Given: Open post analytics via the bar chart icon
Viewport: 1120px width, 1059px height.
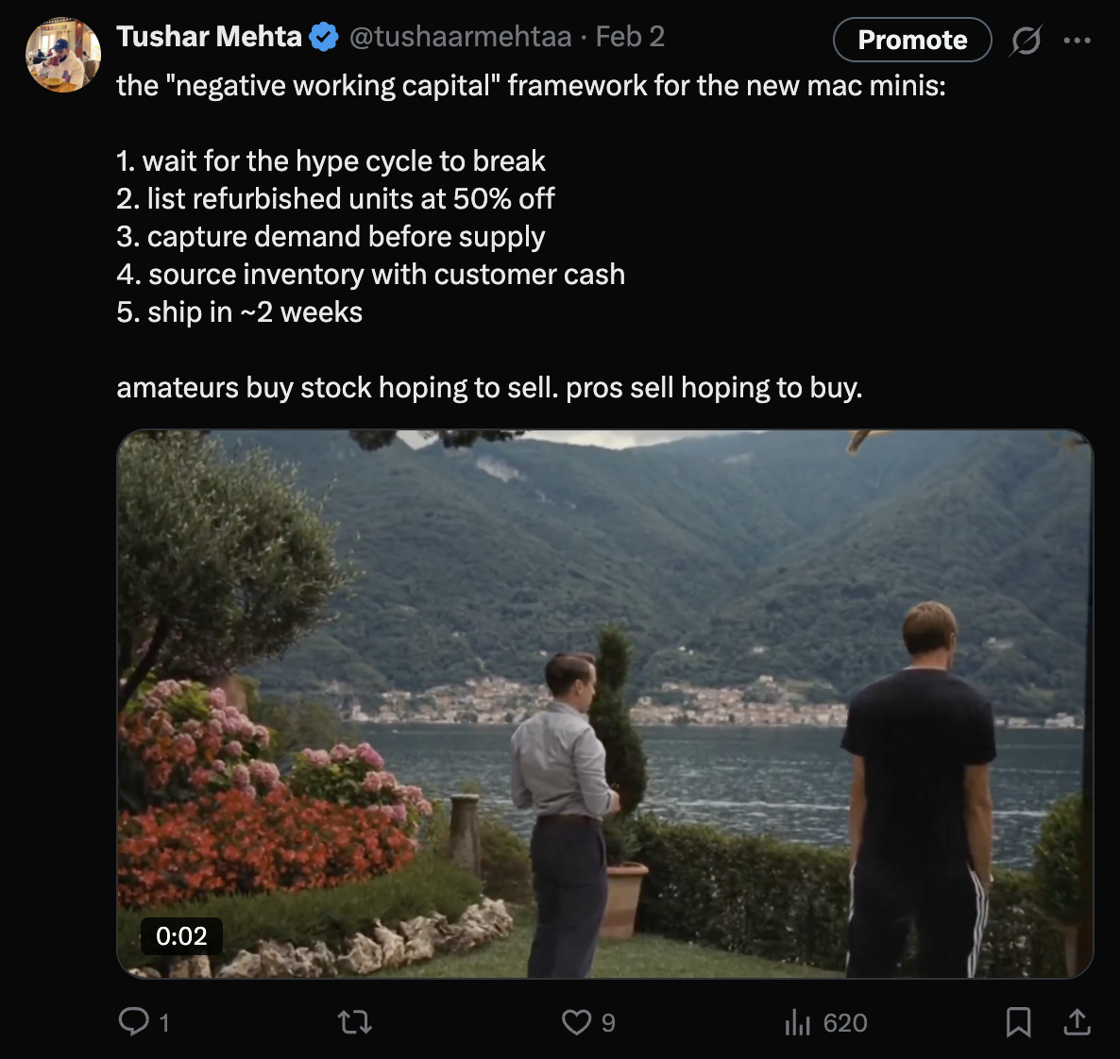Looking at the screenshot, I should [x=797, y=1022].
